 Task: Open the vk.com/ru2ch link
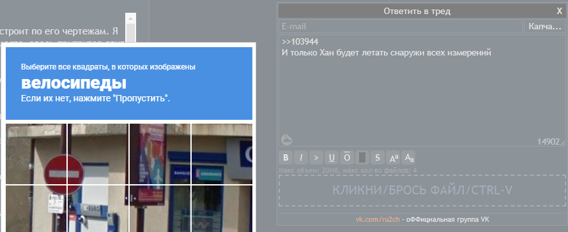pyautogui.click(x=378, y=219)
